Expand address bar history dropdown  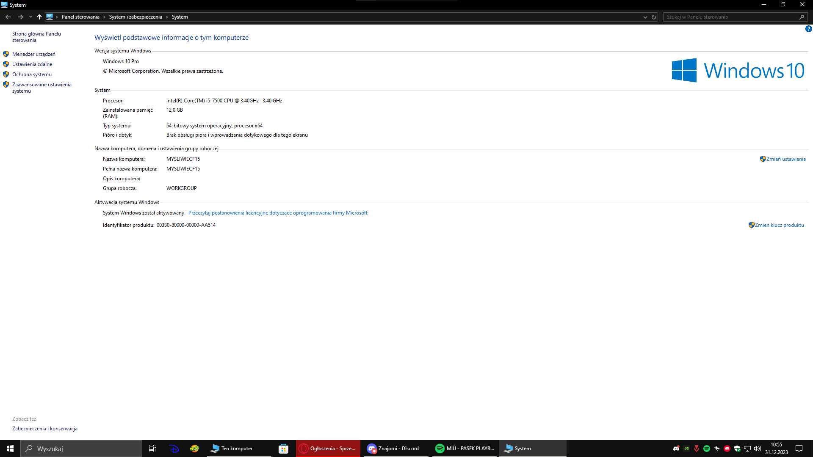645,17
